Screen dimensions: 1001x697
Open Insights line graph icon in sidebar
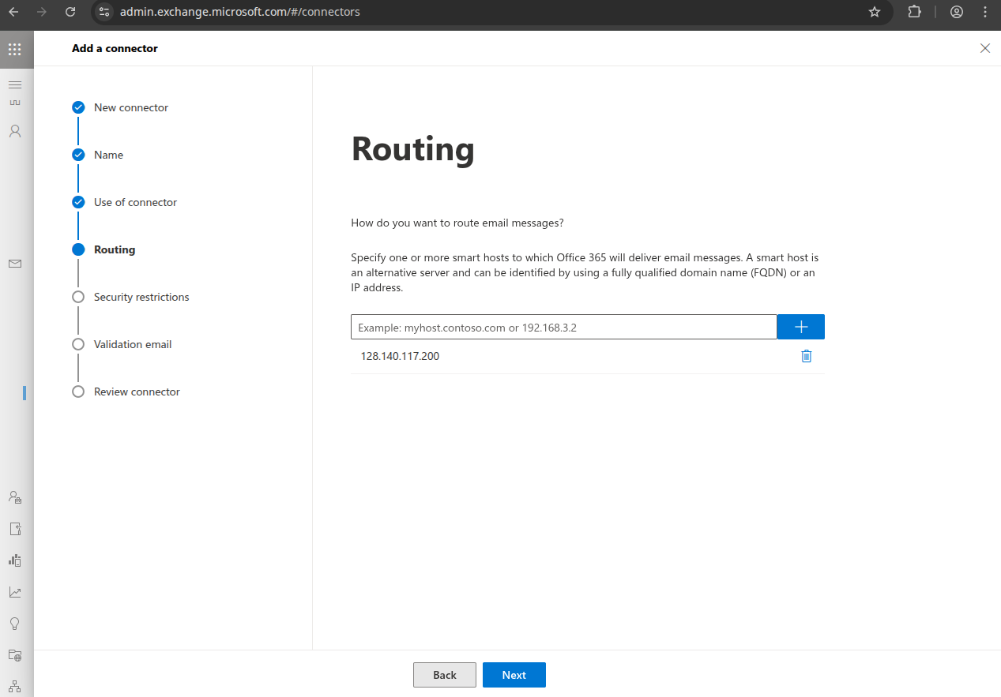14,592
